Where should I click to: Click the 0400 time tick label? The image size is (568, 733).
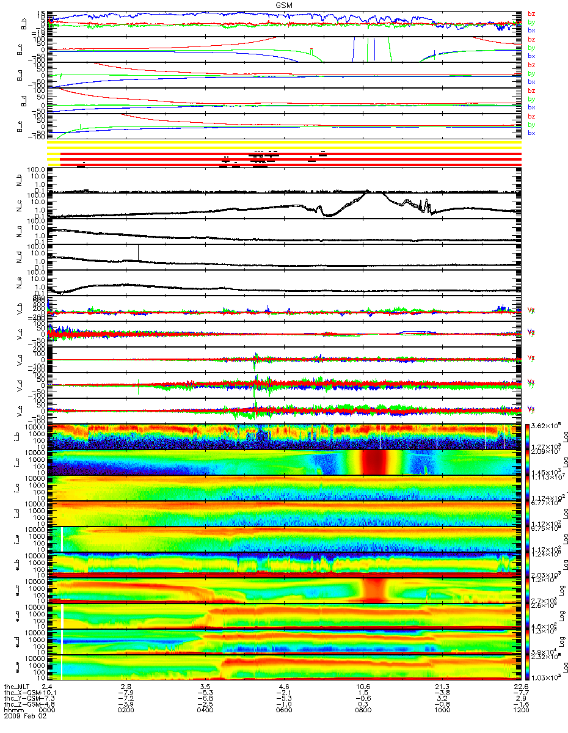205,711
